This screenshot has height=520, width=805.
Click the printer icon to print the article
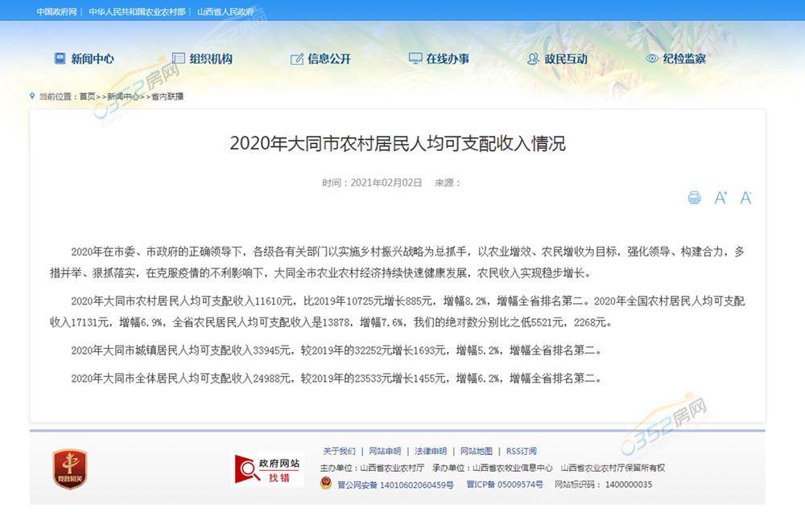(x=693, y=197)
